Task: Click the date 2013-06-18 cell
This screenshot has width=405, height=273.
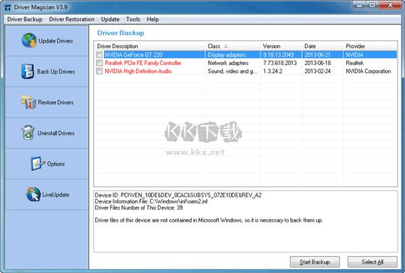Action: (x=318, y=63)
